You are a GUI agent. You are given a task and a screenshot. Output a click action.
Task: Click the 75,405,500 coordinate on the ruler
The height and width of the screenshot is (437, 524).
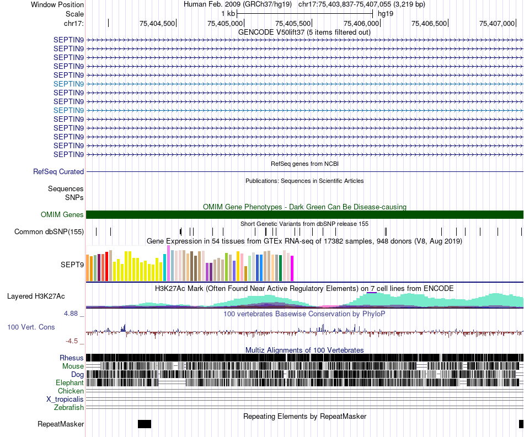pyautogui.click(x=293, y=23)
